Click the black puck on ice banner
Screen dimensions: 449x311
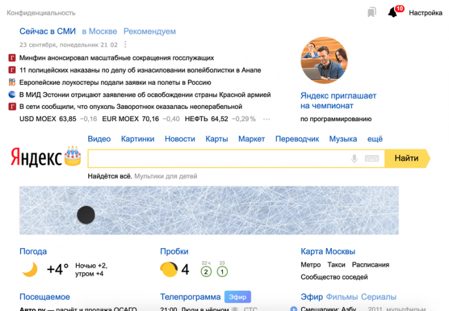click(86, 214)
